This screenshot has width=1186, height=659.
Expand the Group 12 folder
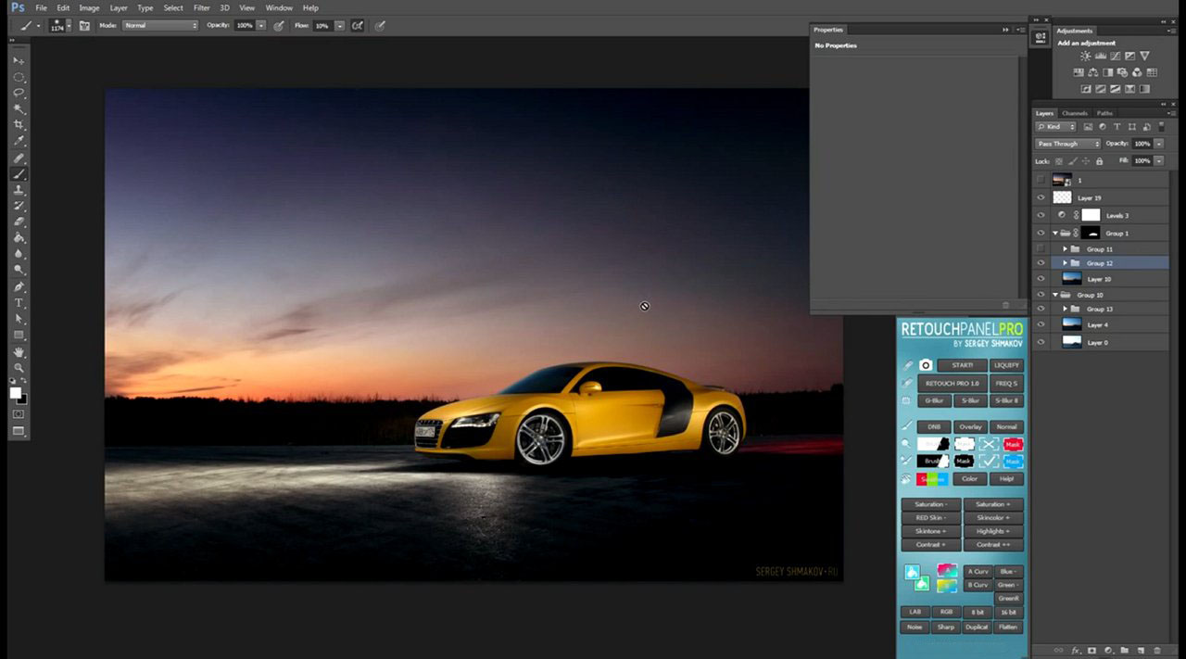(1066, 263)
